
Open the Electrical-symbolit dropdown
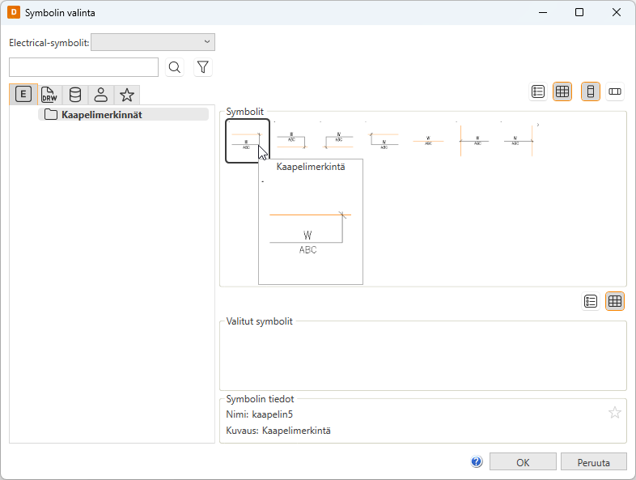[153, 42]
